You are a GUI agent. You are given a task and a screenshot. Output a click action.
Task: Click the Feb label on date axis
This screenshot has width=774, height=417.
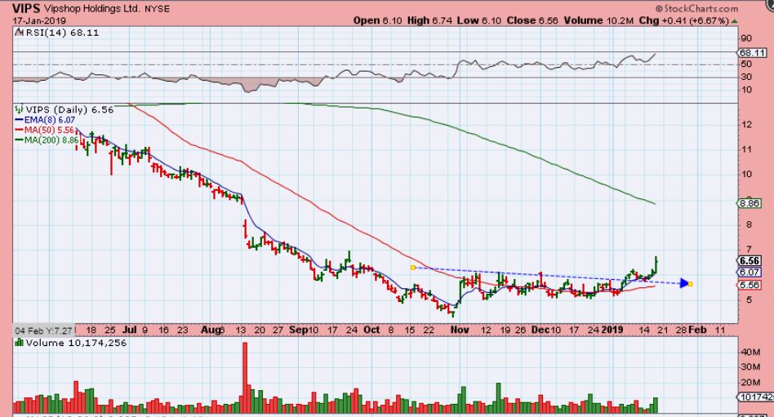tap(697, 330)
